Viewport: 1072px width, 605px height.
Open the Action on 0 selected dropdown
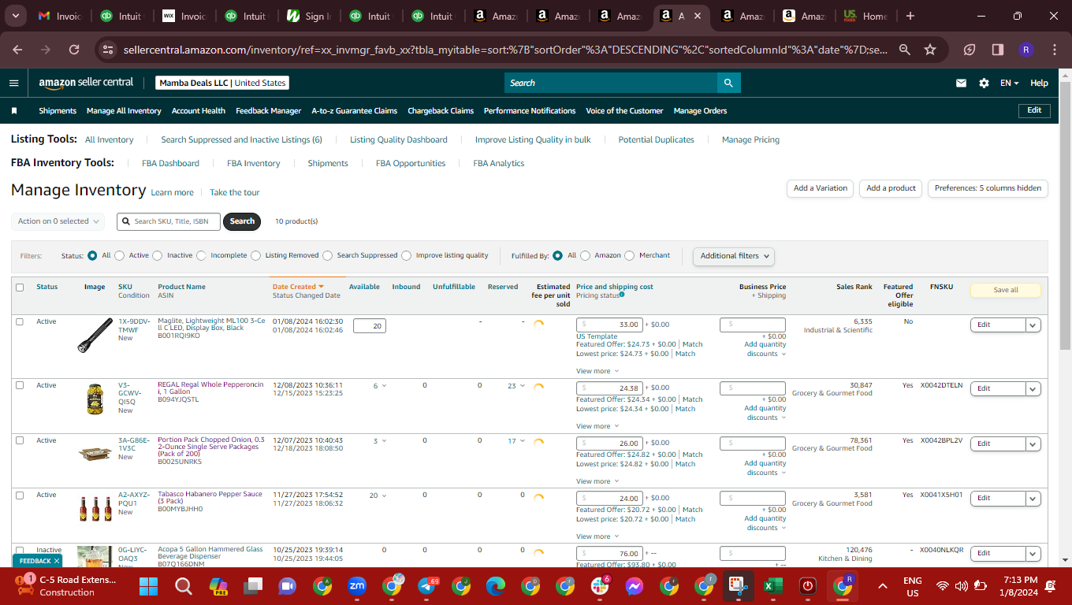point(58,221)
